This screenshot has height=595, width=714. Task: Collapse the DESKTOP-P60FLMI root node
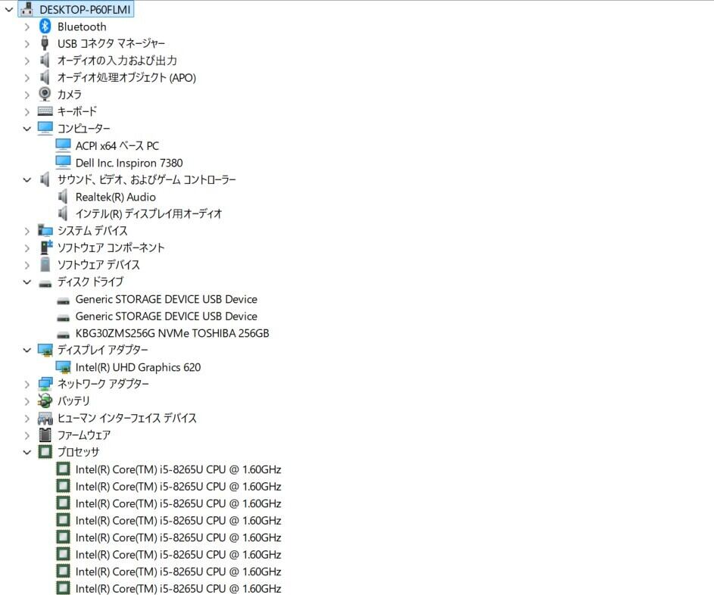point(8,9)
